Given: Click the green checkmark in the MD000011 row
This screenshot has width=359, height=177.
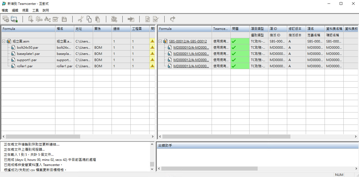Looking at the screenshot, I should pos(234,54).
